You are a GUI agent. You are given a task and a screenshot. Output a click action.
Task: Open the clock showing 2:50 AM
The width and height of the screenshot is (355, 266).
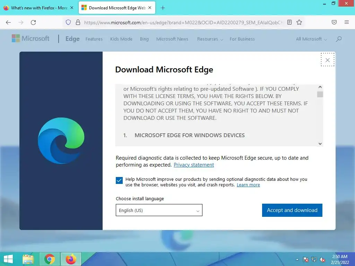340,259
